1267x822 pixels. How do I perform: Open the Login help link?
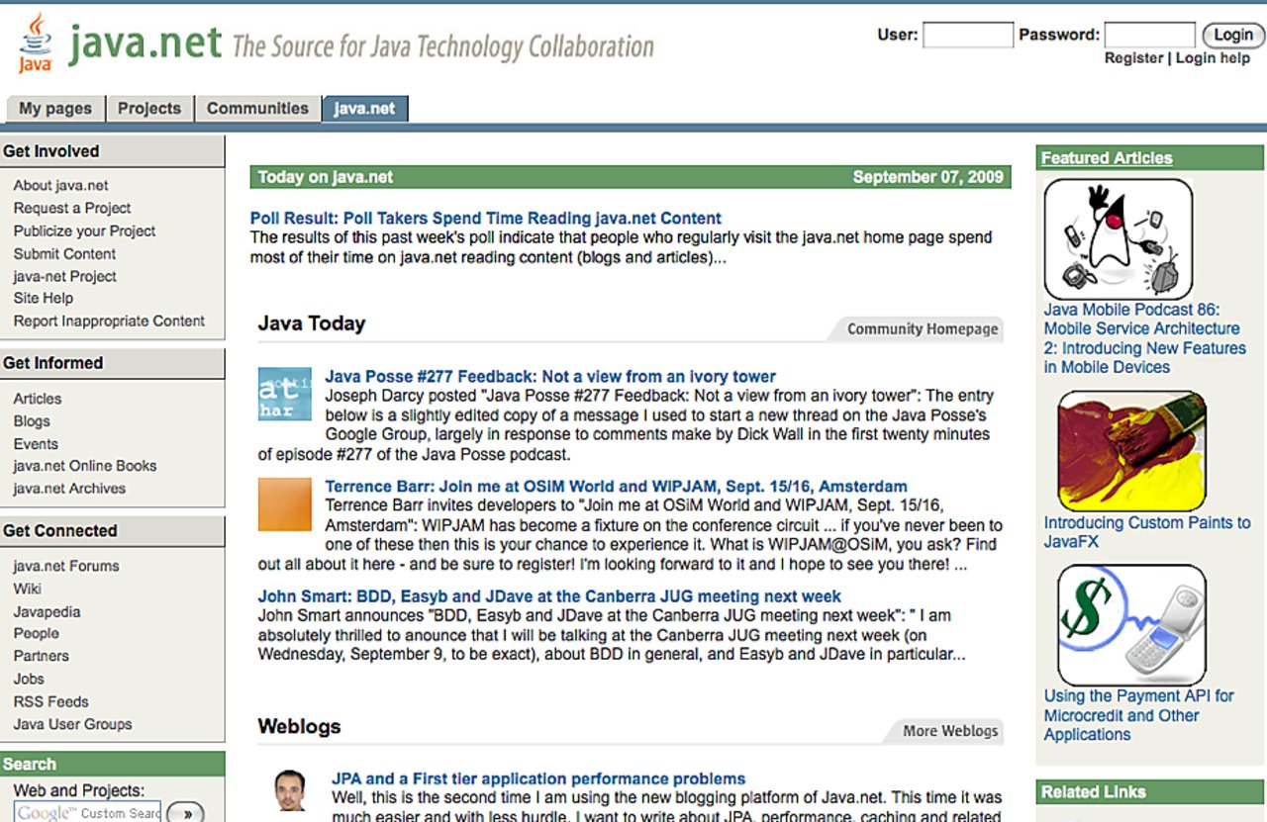coord(1213,58)
